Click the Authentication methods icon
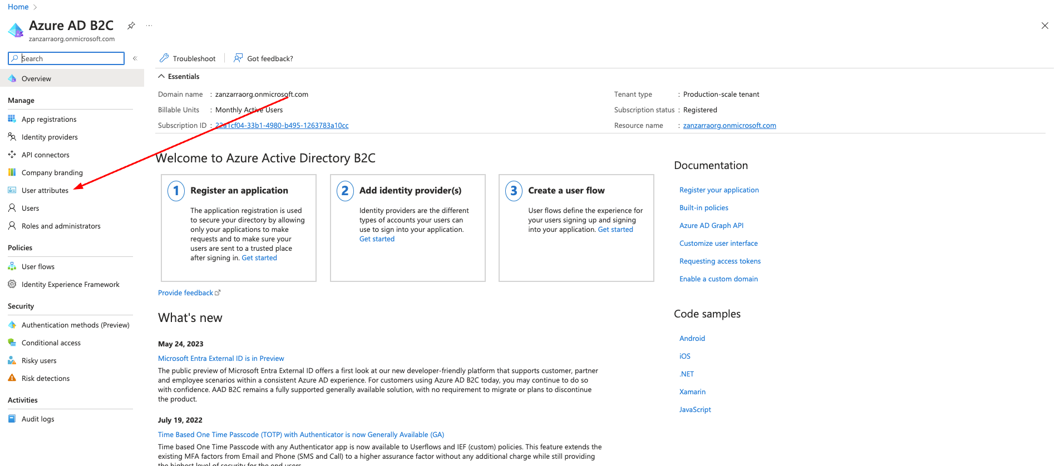Image resolution: width=1055 pixels, height=466 pixels. 12,325
